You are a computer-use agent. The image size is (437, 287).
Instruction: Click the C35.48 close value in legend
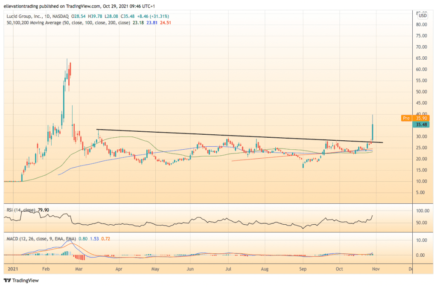127,17
